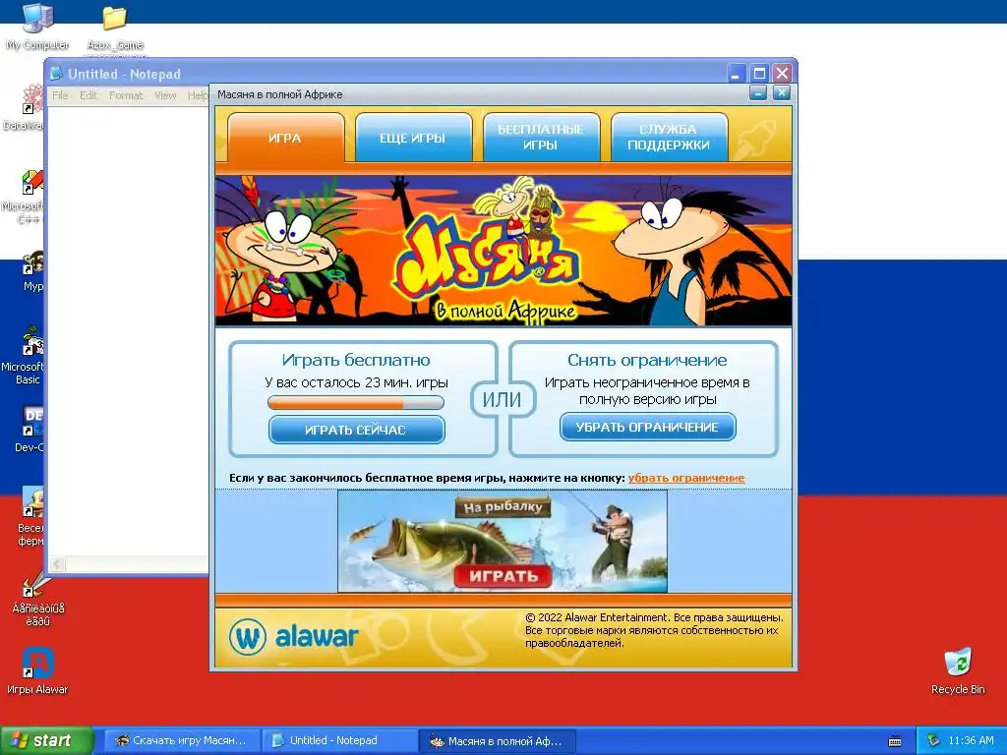Click the Масяня game banner artwork
This screenshot has height=755, width=1007.
coord(503,251)
